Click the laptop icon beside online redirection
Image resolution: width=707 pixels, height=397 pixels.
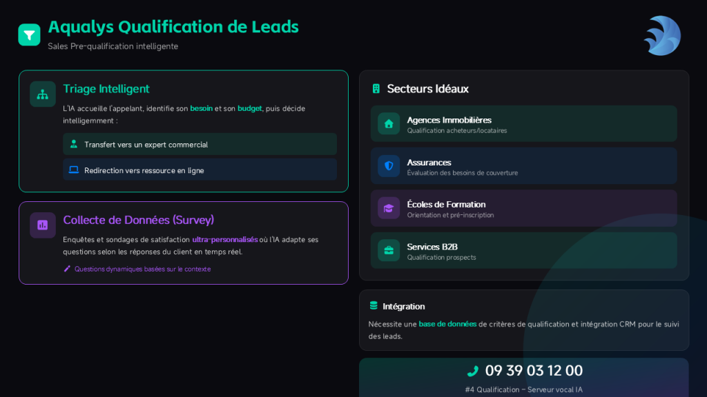click(74, 170)
